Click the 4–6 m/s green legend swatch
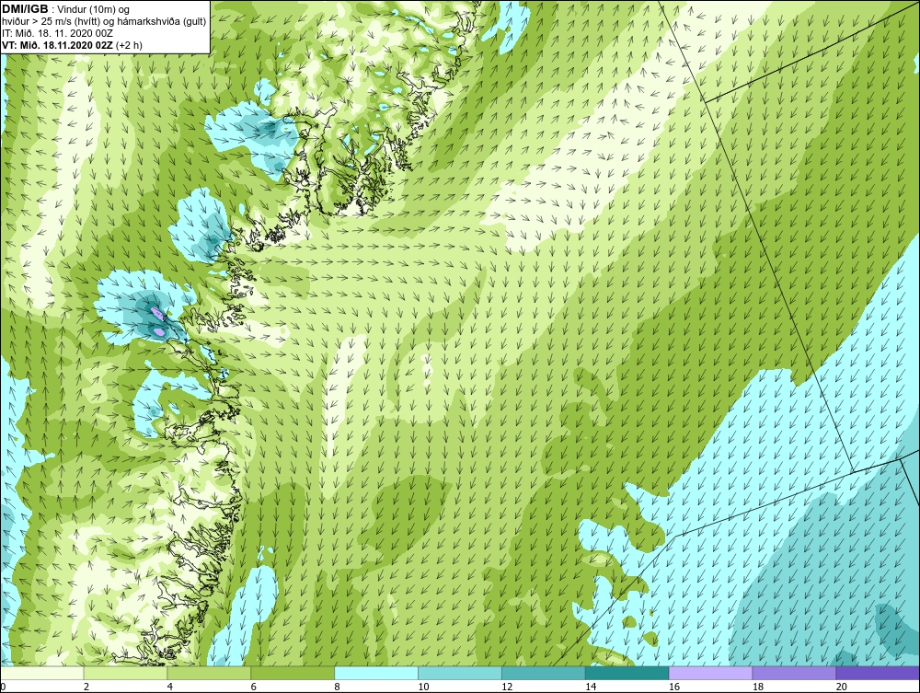The image size is (920, 693). point(209,673)
